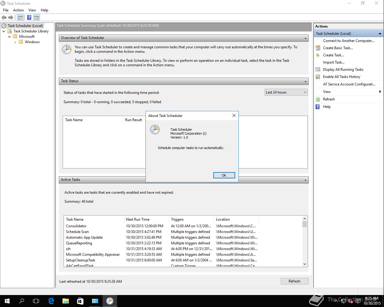Click Refresh in the Actions pane

329,99
